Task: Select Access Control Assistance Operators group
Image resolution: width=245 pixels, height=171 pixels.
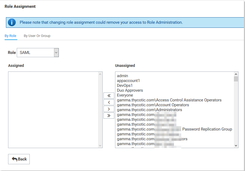Action: coord(169,100)
